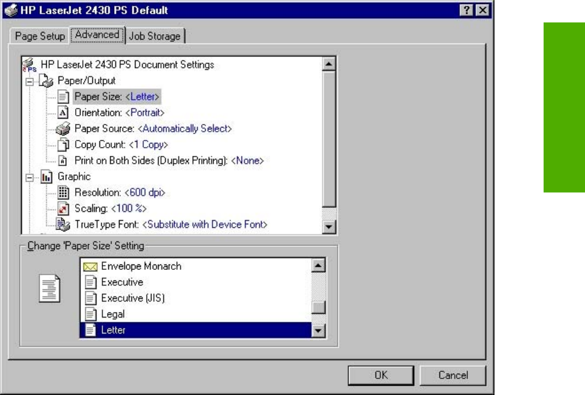Screen dimensions: 585x395
Task: Click the Scaling arrow icon
Action: pos(63,208)
